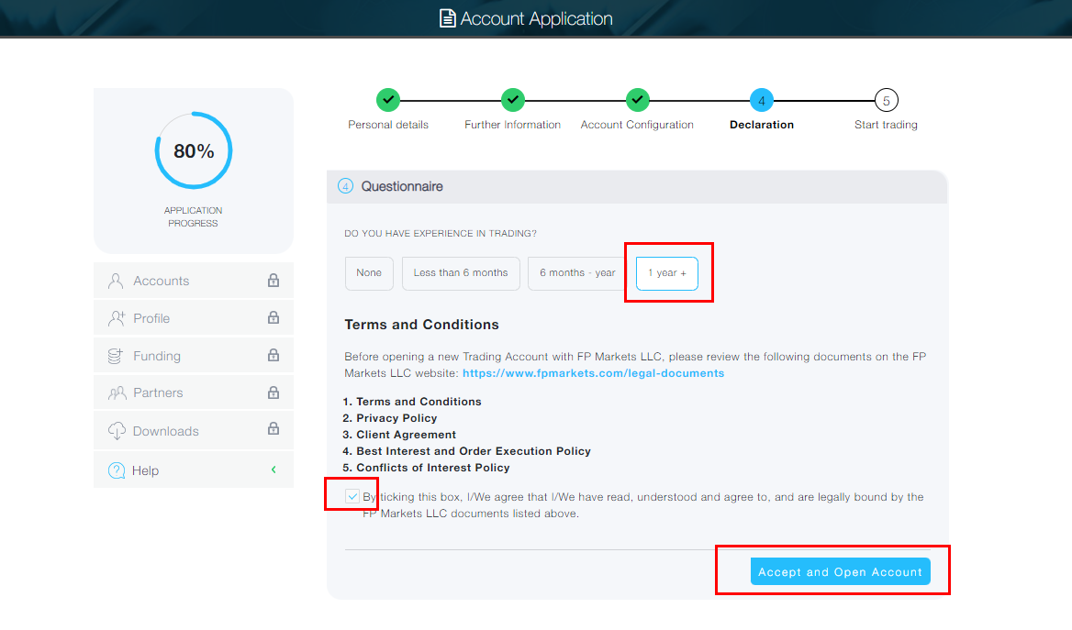The image size is (1072, 630).
Task: Click the lock icon beside Accounts
Action: [x=274, y=281]
